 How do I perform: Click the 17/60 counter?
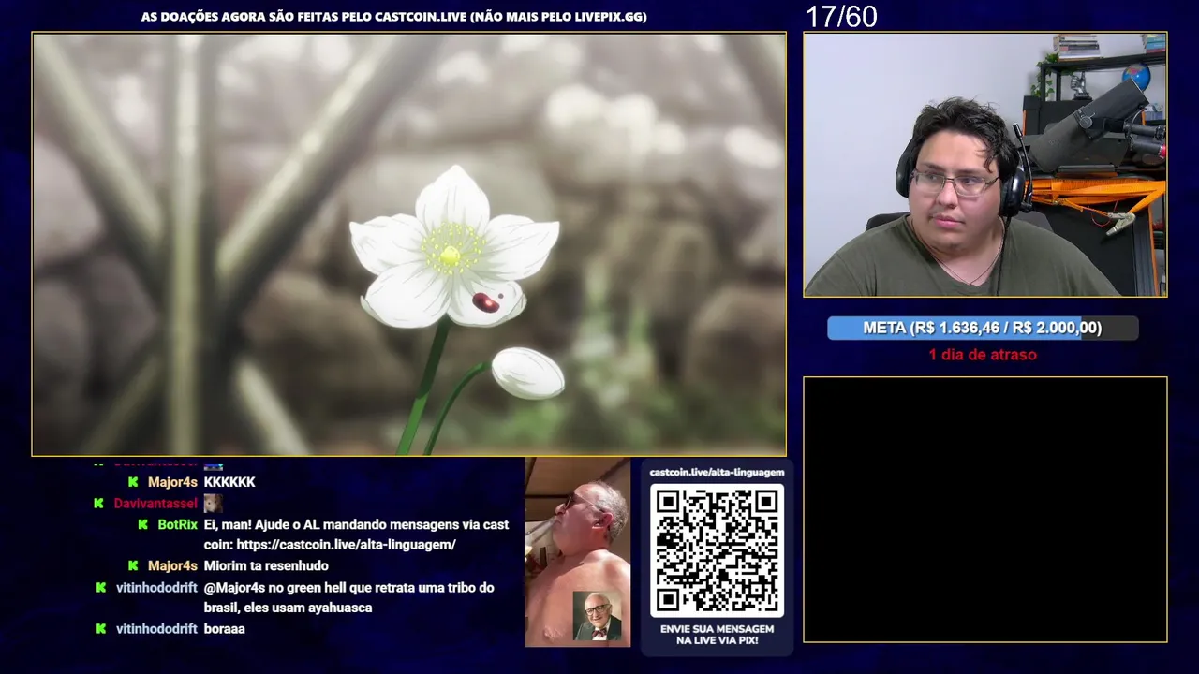click(841, 16)
